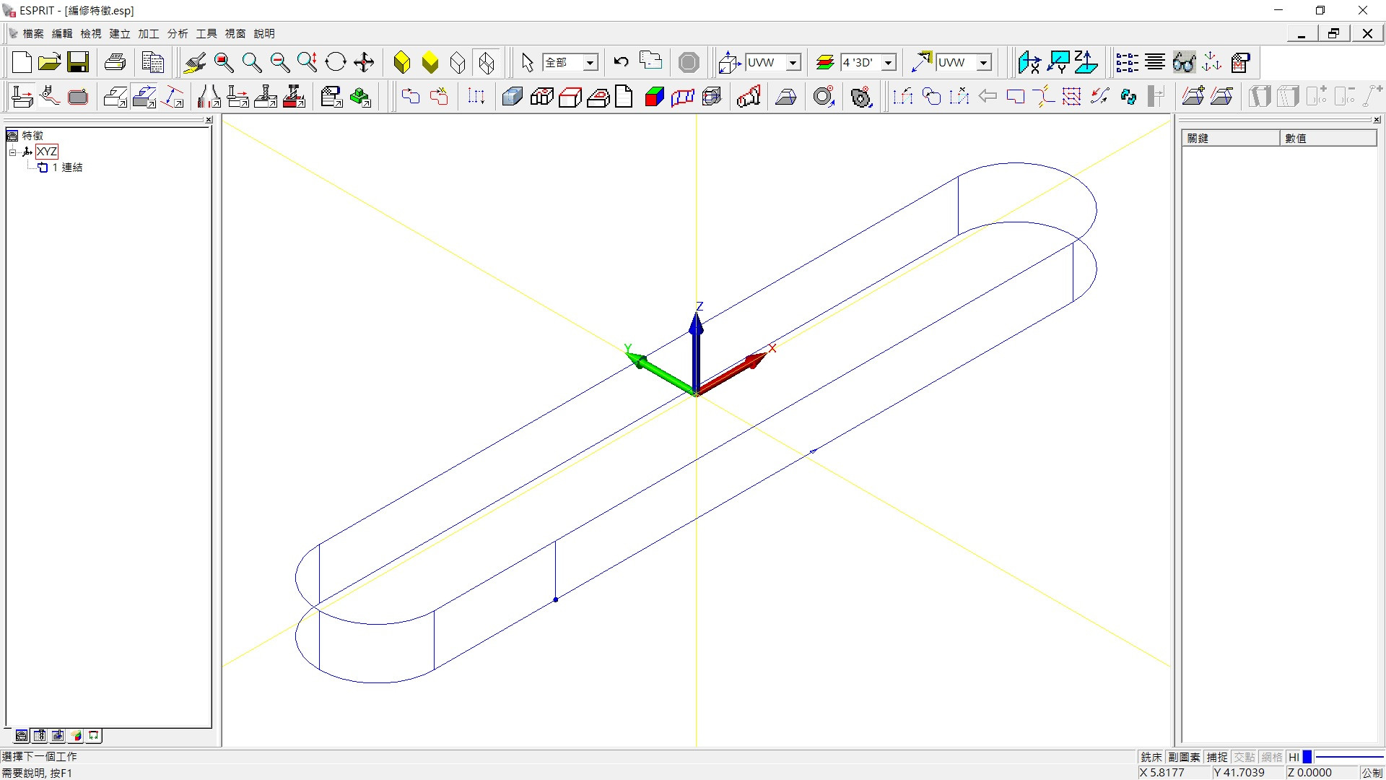Open the 4 '3D' layer dropdown

tap(889, 63)
